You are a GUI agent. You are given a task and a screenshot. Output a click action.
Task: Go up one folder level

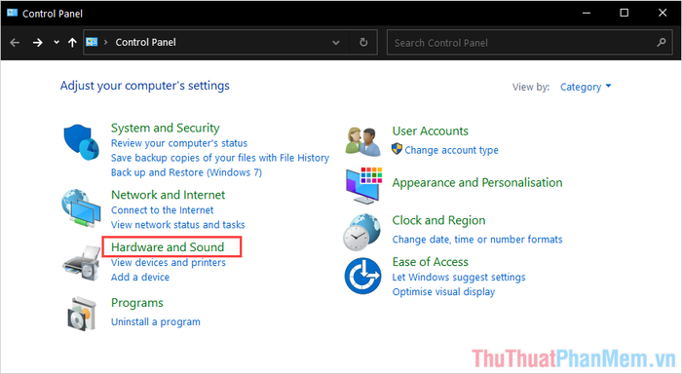(72, 42)
